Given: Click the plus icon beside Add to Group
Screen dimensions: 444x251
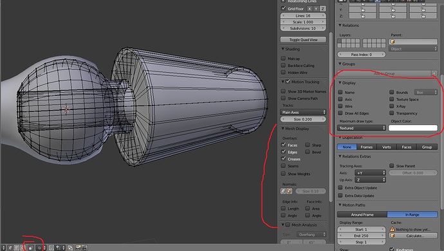Looking at the screenshot, I should 434,73.
